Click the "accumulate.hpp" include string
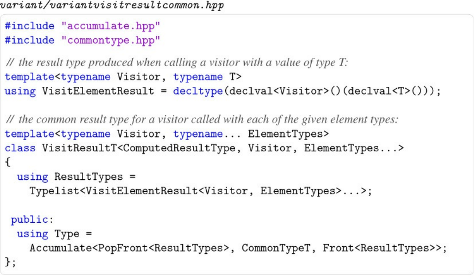474x275 pixels. click(111, 26)
